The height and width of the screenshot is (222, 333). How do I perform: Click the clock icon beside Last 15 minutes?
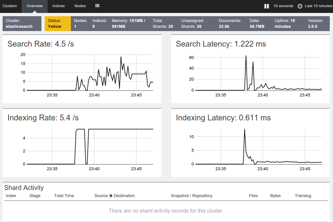click(x=300, y=6)
